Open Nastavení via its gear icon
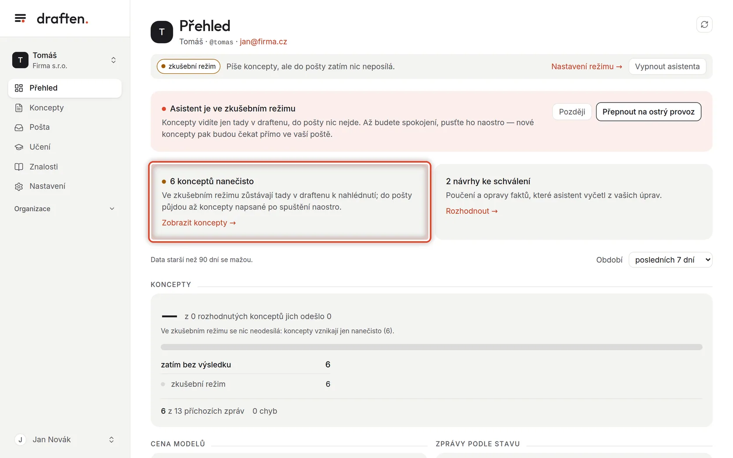This screenshot has height=458, width=733. (19, 186)
